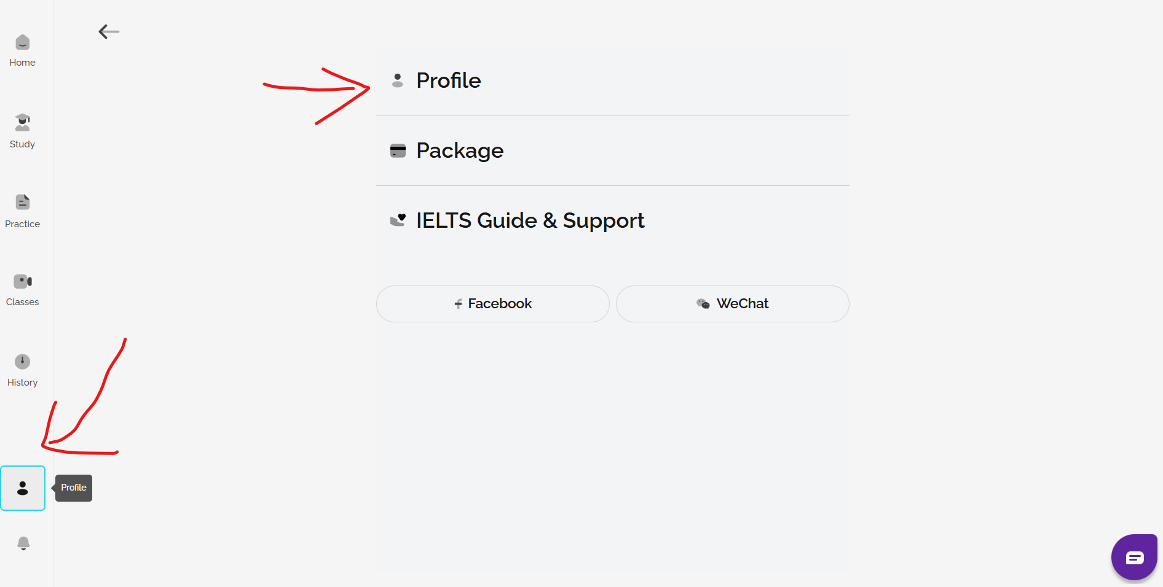View the History clock icon
This screenshot has height=587, width=1163.
pyautogui.click(x=23, y=362)
